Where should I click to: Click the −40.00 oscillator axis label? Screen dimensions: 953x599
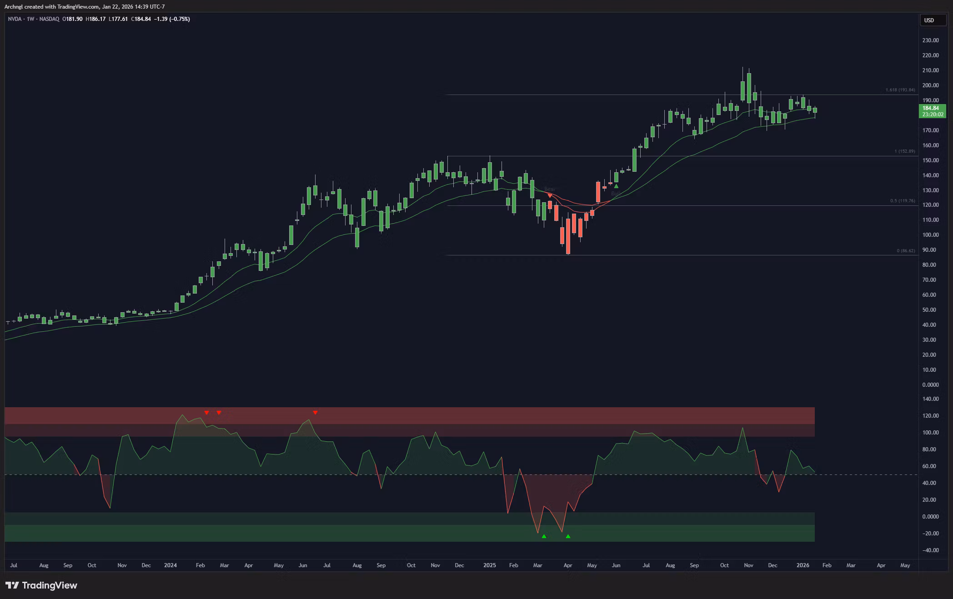[x=930, y=550]
